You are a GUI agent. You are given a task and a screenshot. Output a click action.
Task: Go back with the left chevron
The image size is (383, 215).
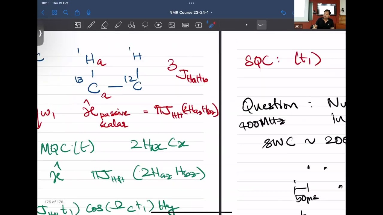43,13
